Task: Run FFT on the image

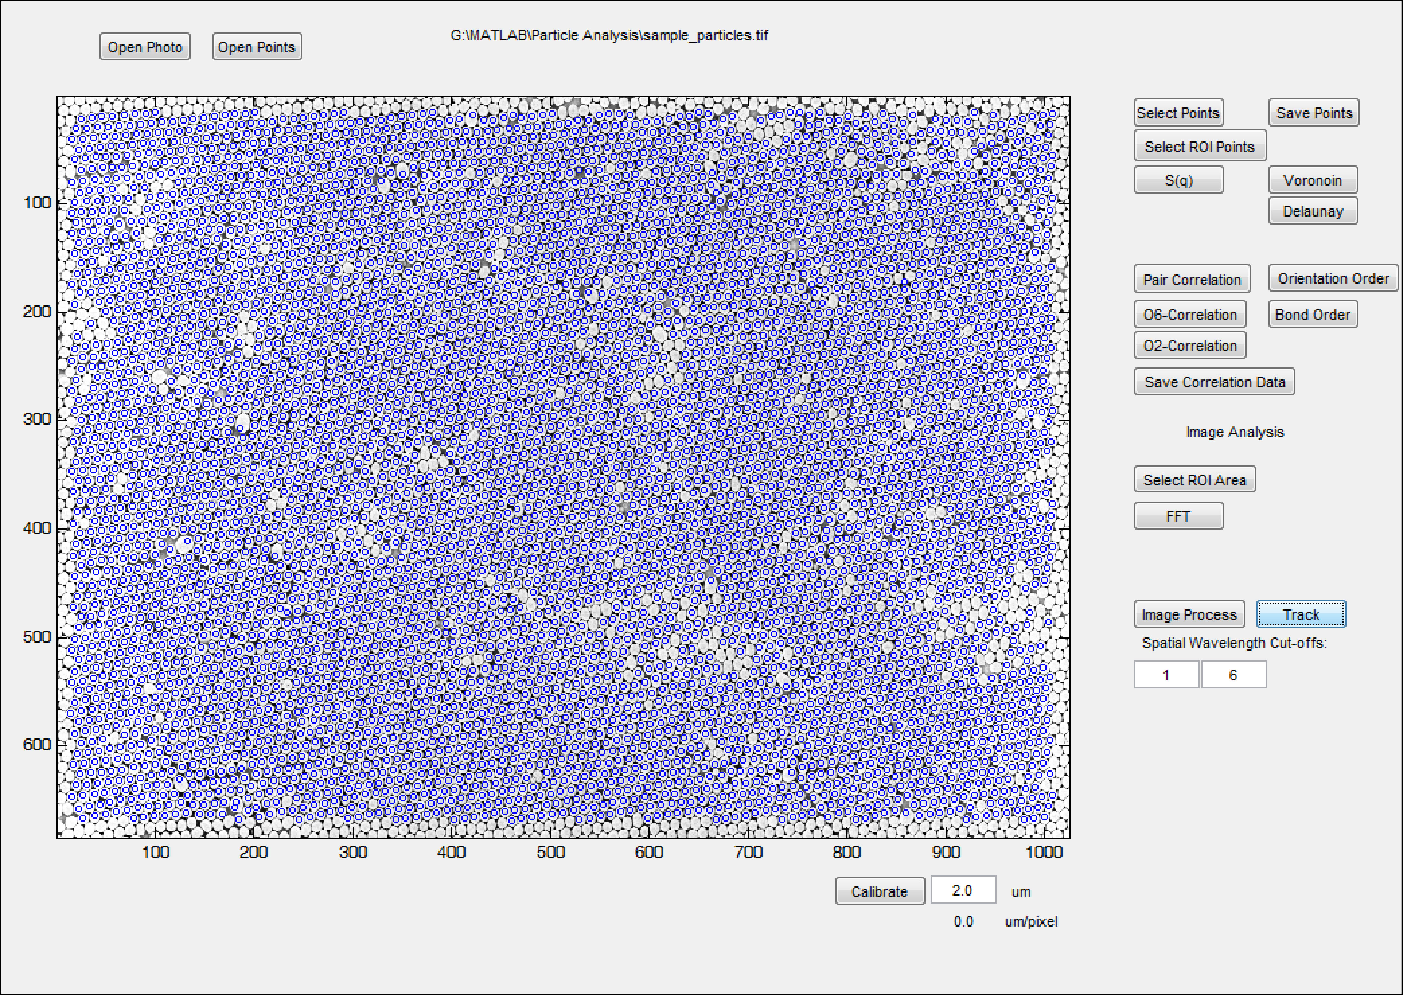Action: point(1178,516)
